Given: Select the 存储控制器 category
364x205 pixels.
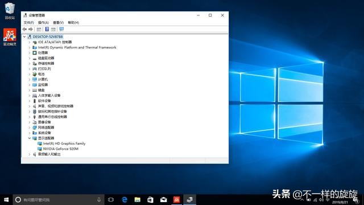Looking at the screenshot, I should pyautogui.click(x=46, y=63).
